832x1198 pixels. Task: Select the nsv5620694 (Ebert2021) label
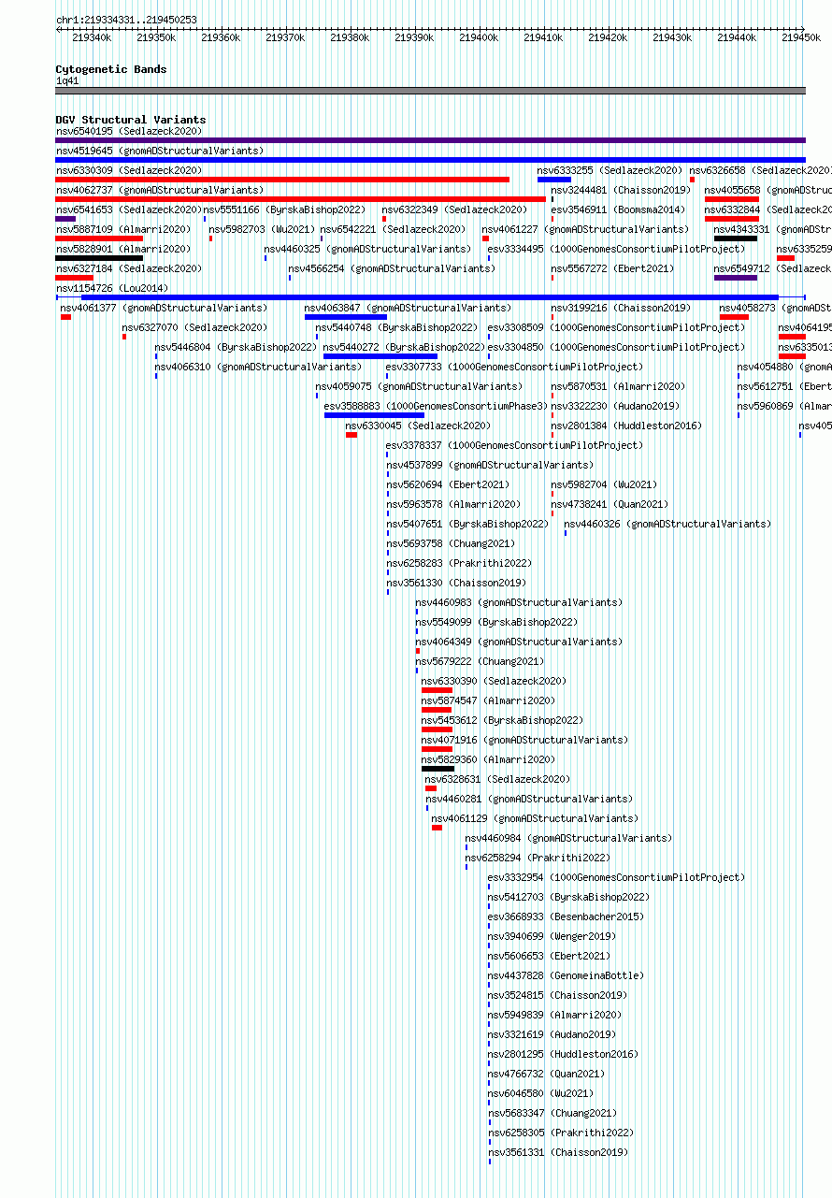[x=449, y=484]
